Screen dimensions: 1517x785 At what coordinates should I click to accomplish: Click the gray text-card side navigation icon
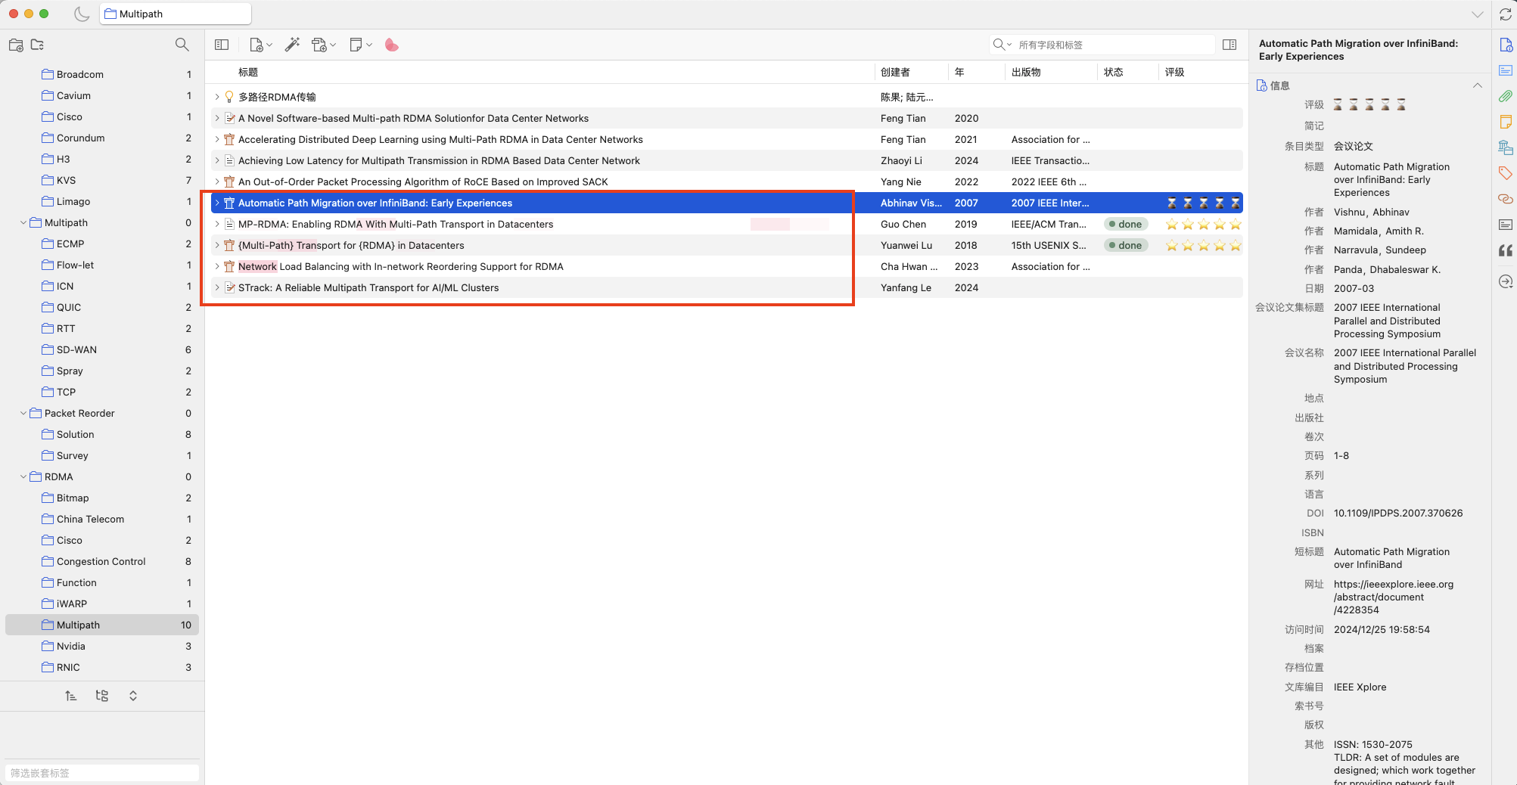pyautogui.click(x=1506, y=225)
